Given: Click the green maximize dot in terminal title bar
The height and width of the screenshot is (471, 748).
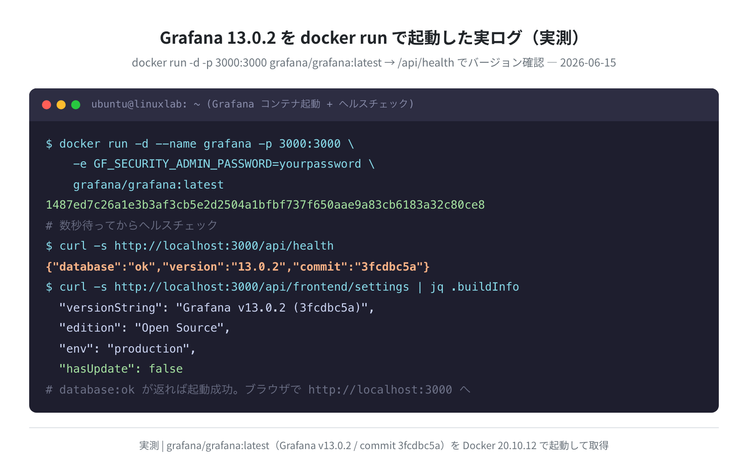Looking at the screenshot, I should coord(76,105).
